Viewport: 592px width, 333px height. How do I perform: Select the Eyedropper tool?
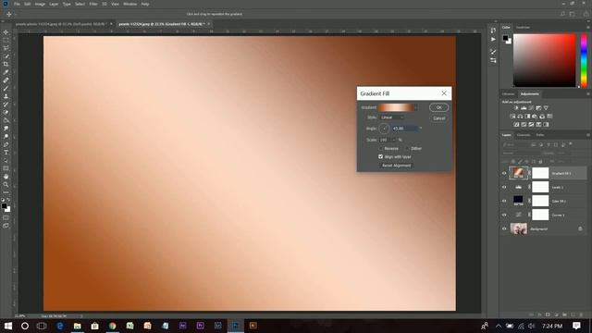pos(6,72)
